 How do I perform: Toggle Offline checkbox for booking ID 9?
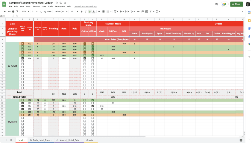pyautogui.click(x=92, y=56)
